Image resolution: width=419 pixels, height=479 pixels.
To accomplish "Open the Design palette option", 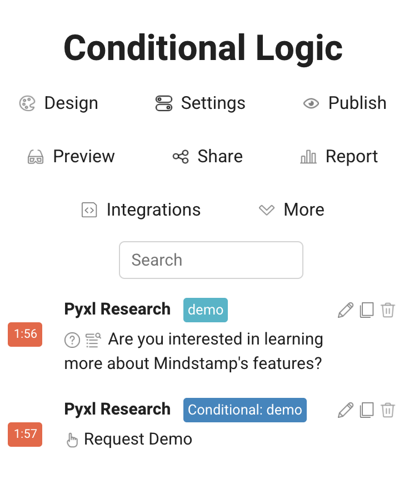I will tap(58, 103).
